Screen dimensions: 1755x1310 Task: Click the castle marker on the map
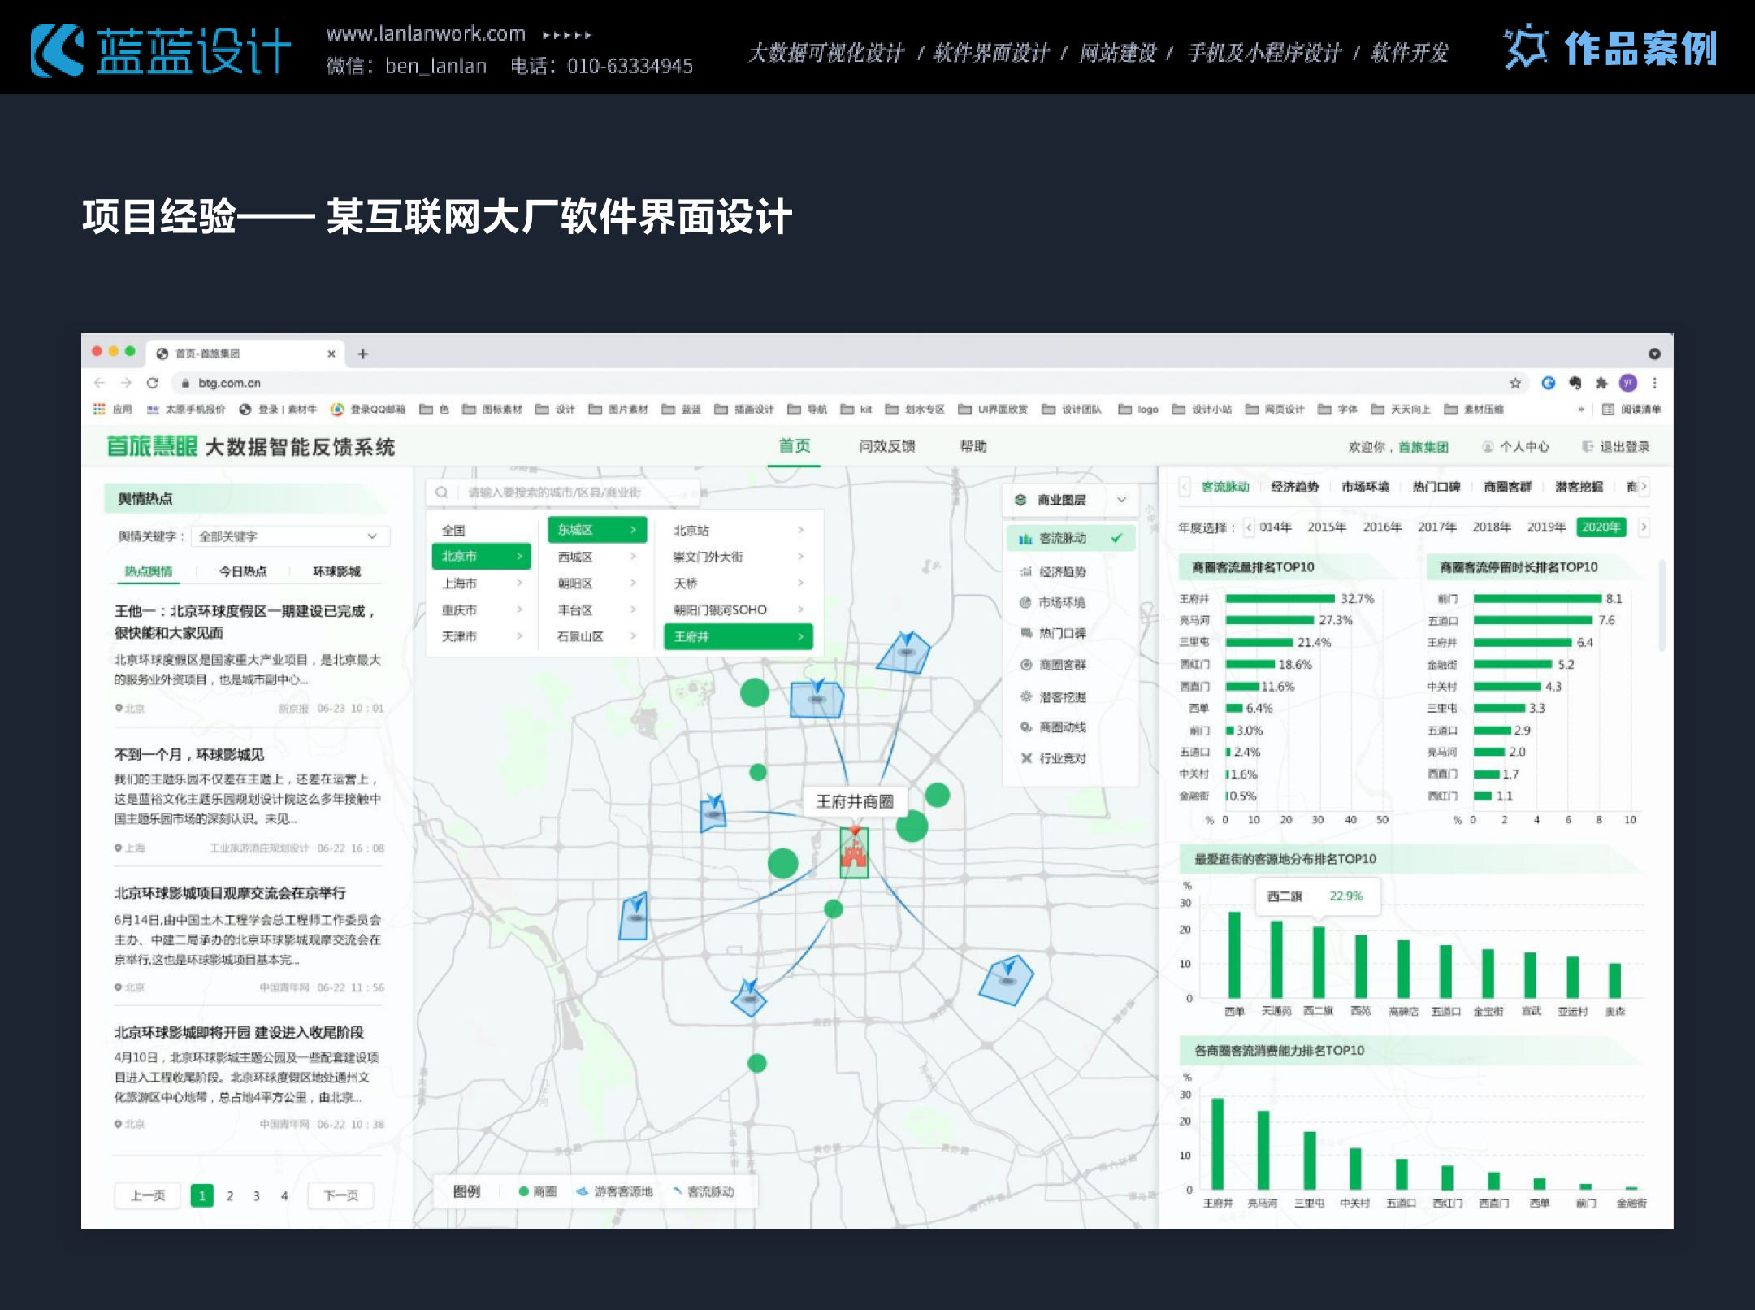(x=854, y=852)
